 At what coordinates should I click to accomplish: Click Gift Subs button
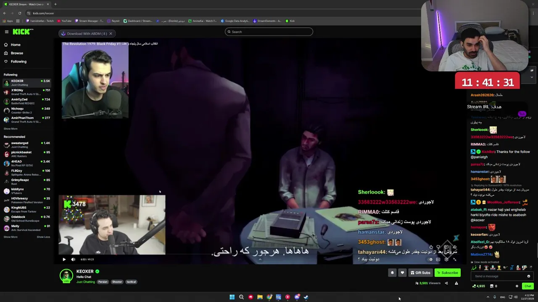(420, 273)
